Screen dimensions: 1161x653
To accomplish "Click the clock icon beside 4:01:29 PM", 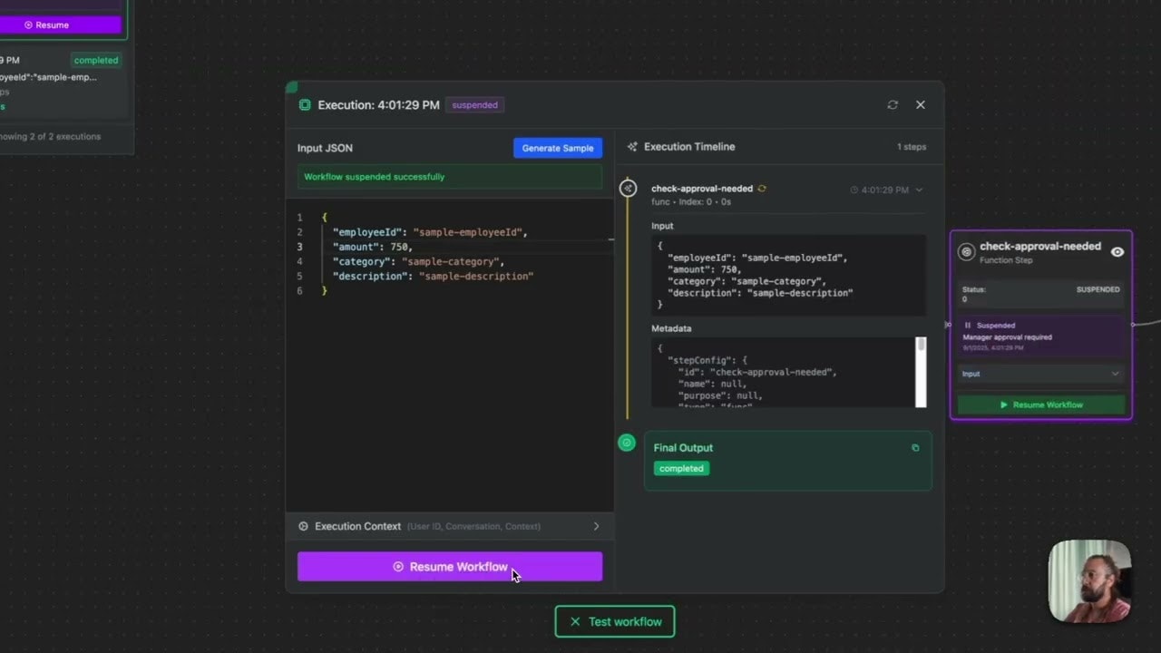I will pos(854,190).
